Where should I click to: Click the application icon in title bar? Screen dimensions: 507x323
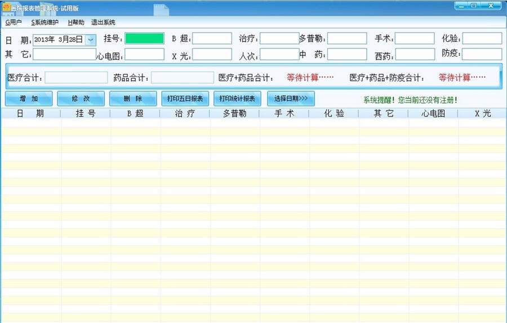[6, 7]
